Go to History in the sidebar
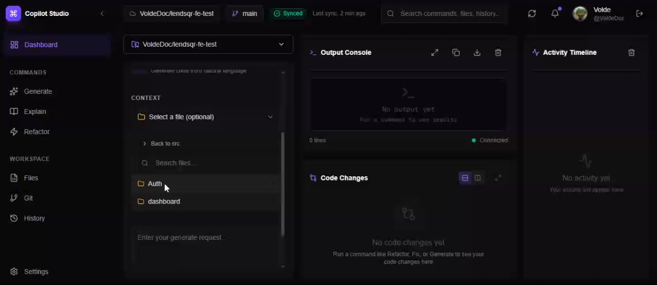The width and height of the screenshot is (657, 285). (x=34, y=218)
